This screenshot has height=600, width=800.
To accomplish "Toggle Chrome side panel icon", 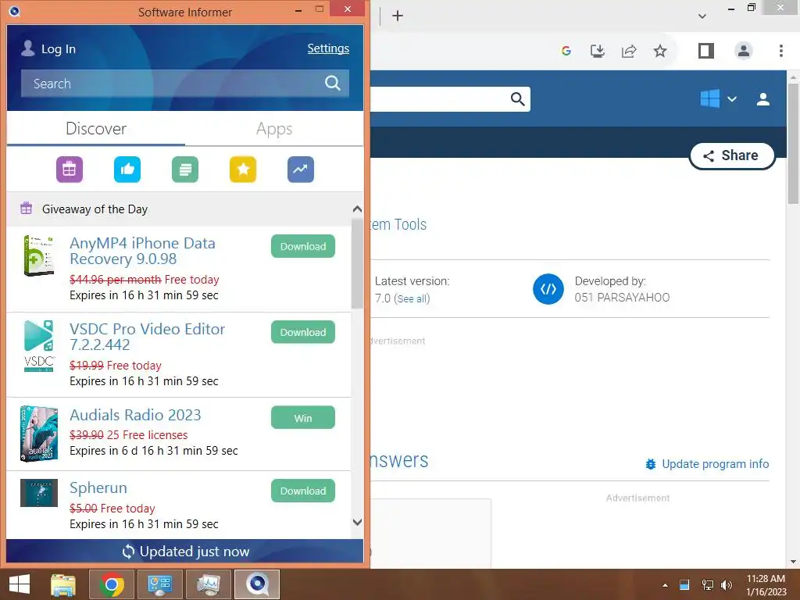I will 706,51.
